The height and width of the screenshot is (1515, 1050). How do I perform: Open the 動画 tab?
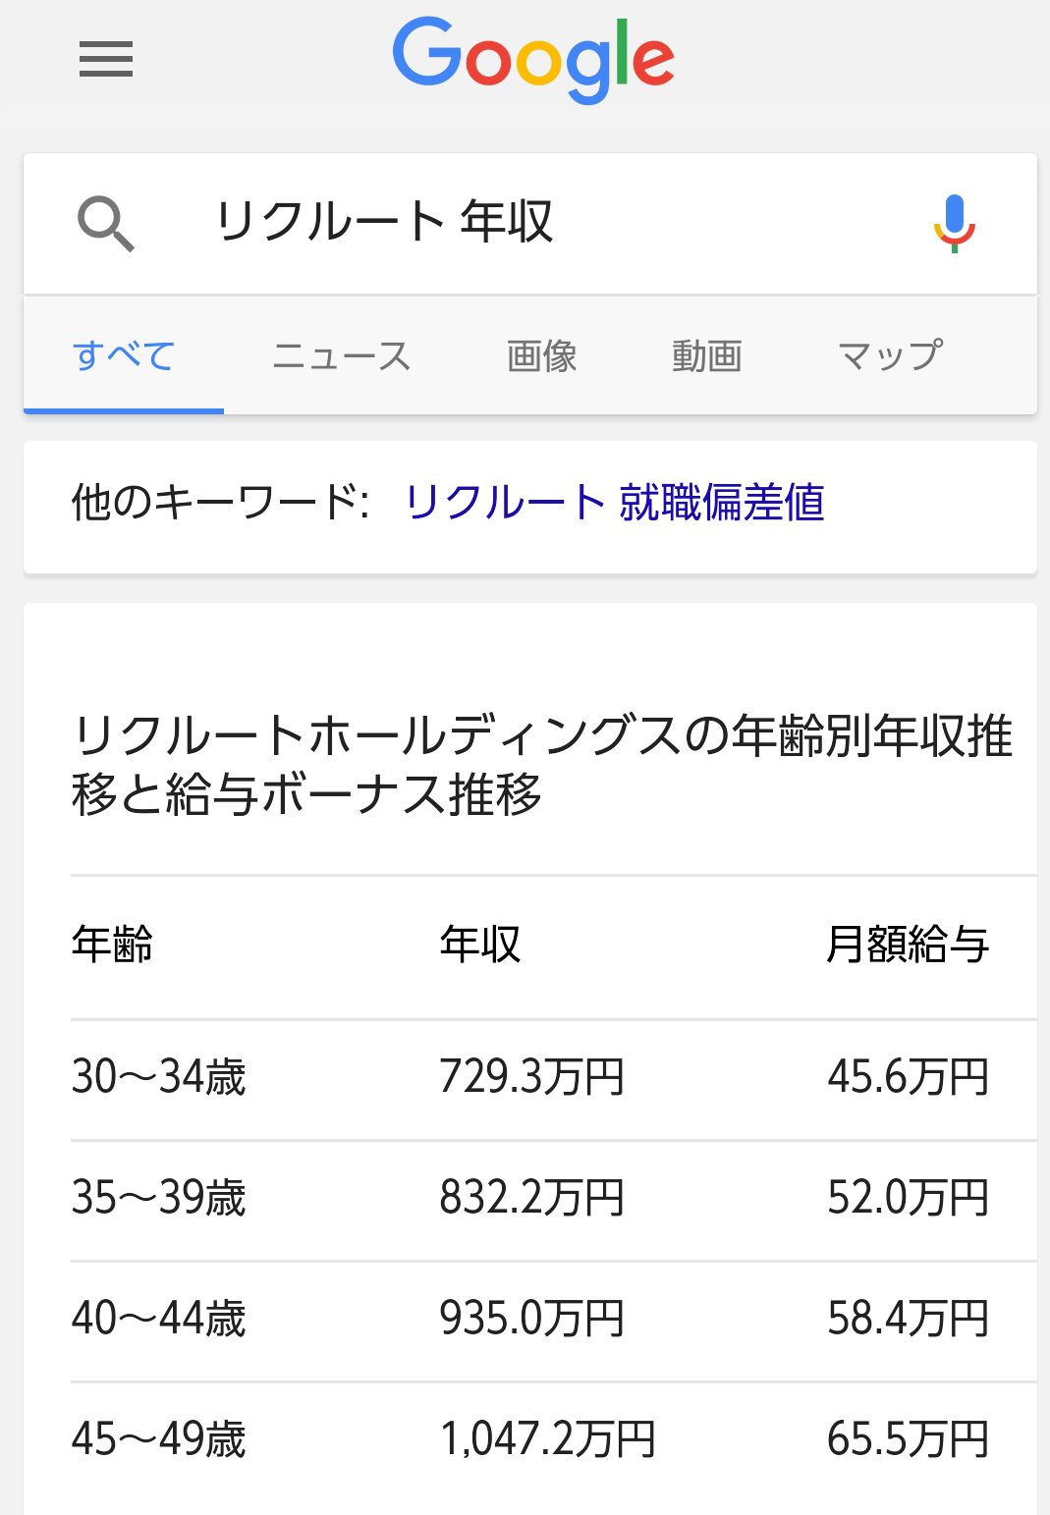707,355
